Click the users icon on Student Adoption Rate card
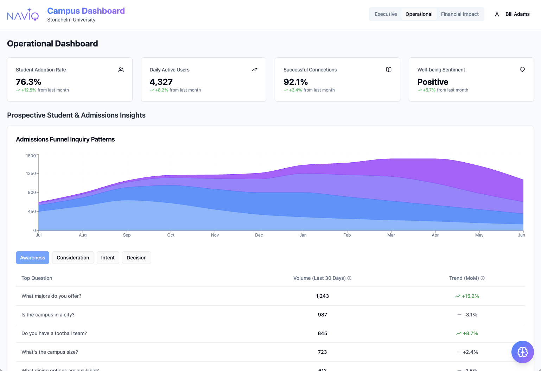Viewport: 541px width, 371px height. [x=121, y=70]
